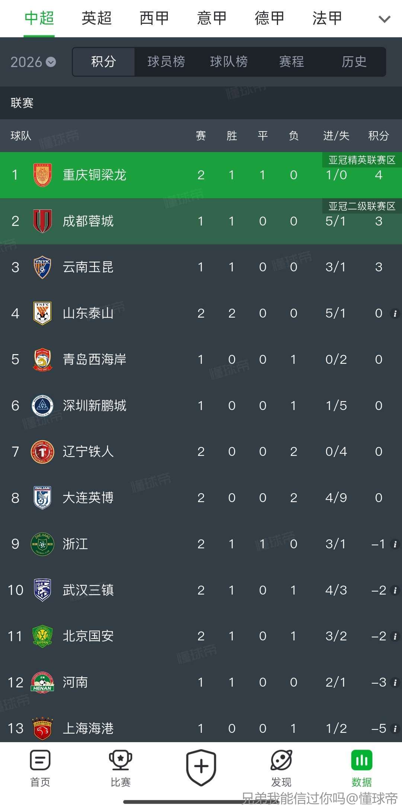This screenshot has height=810, width=402.
Task: Select the 球员榜 segment
Action: click(x=166, y=62)
